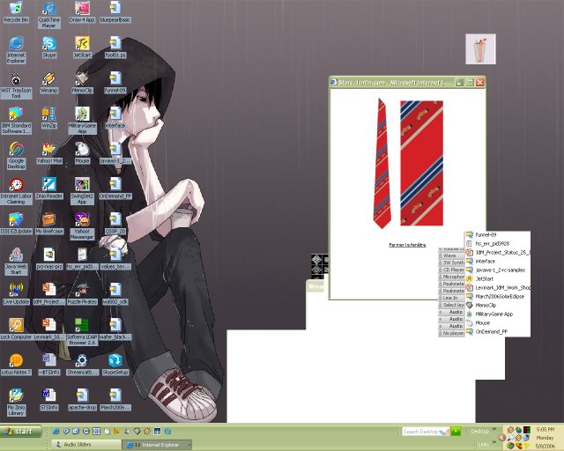Expand the Links toolbar chevron
The image size is (564, 451).
[494, 442]
